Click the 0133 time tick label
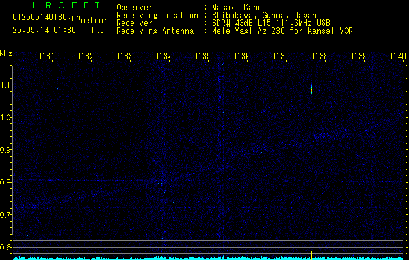Screen dimensions: 409x260 pos(123,56)
